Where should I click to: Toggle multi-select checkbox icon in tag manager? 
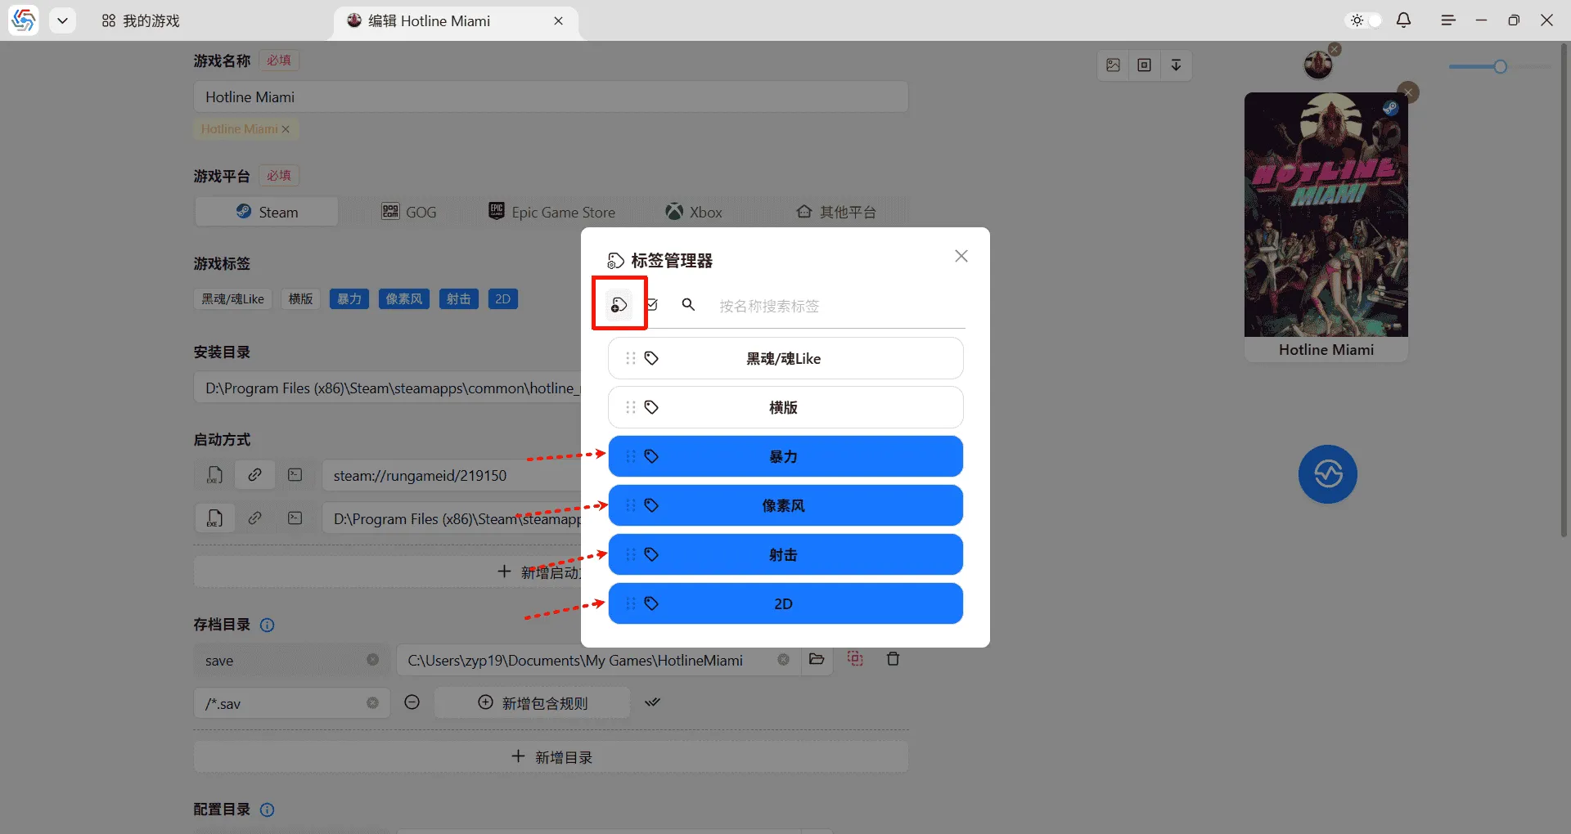[x=652, y=304]
